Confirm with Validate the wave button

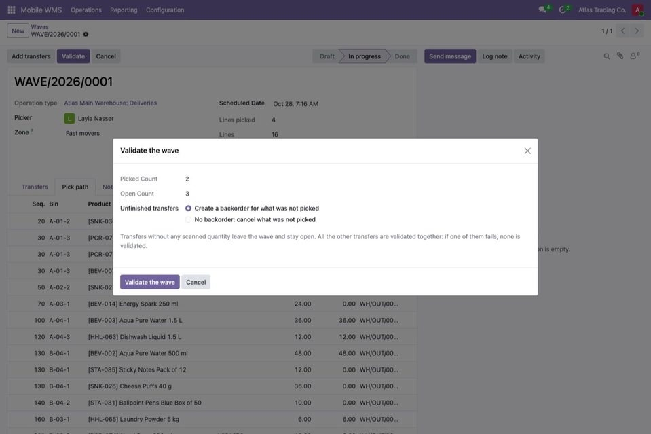coord(150,282)
